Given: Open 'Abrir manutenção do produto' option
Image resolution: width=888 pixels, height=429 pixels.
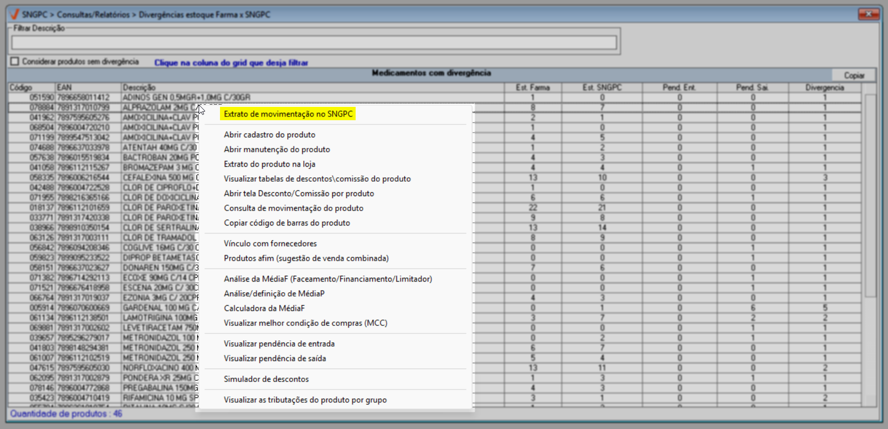Looking at the screenshot, I should [277, 150].
